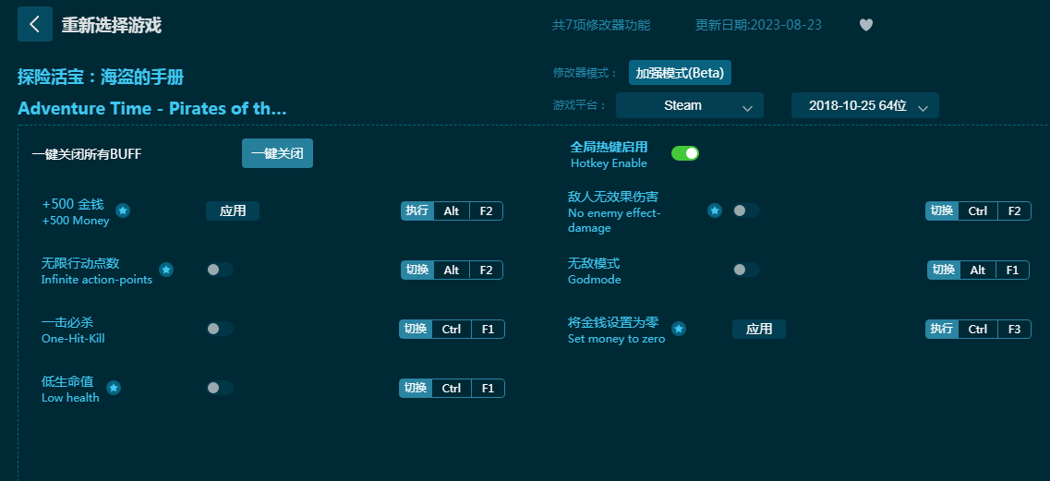Image resolution: width=1050 pixels, height=481 pixels.
Task: Click star icon next to Low health
Action: 114,388
